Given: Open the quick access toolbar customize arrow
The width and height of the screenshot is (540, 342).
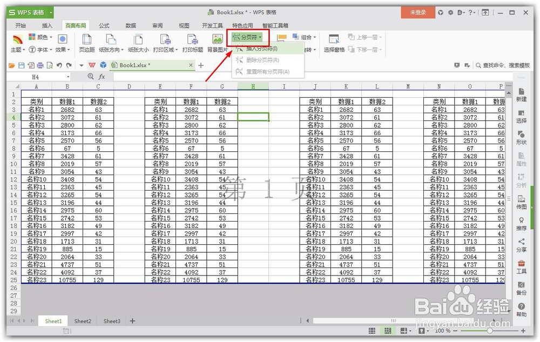Looking at the screenshot, I should tap(82, 65).
